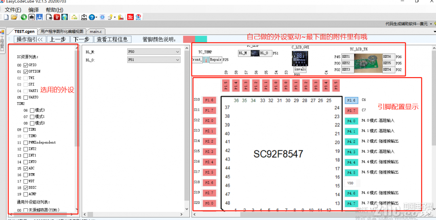Select the C_LCD_GUI display component image
The height and width of the screenshot is (220, 436).
(300, 59)
